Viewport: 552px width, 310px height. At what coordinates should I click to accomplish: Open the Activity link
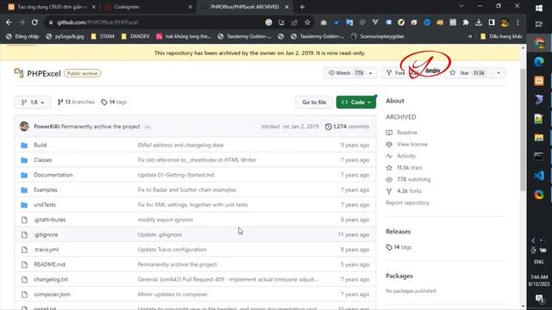400,156
